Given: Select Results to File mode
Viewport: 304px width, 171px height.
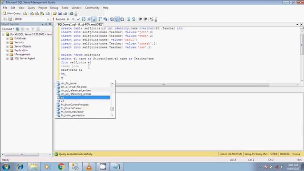Looking at the screenshot, I should tap(122, 19).
